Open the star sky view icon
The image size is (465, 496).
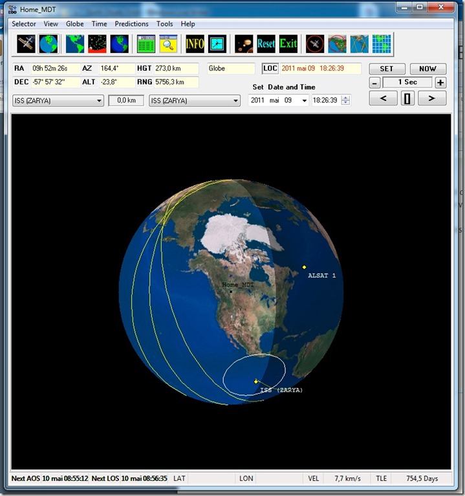97,43
